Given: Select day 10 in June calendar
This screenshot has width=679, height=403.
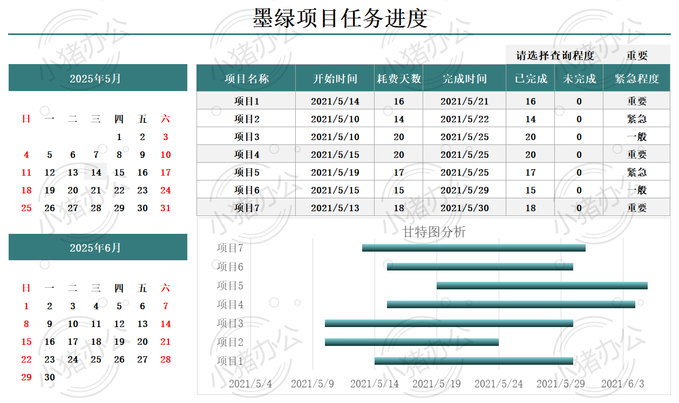Looking at the screenshot, I should click(x=73, y=324).
